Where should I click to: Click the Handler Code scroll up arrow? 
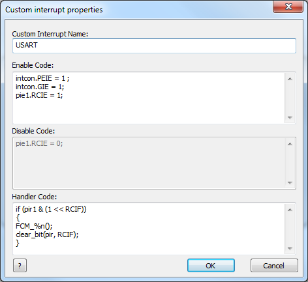(290, 210)
